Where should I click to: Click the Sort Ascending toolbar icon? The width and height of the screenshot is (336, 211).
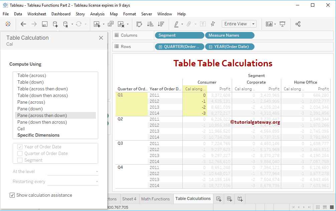pos(150,24)
